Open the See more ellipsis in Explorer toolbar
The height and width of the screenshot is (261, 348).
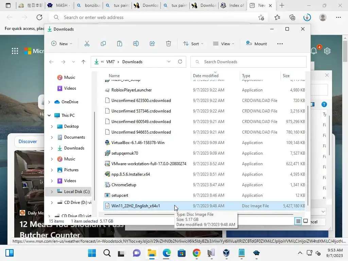280,44
